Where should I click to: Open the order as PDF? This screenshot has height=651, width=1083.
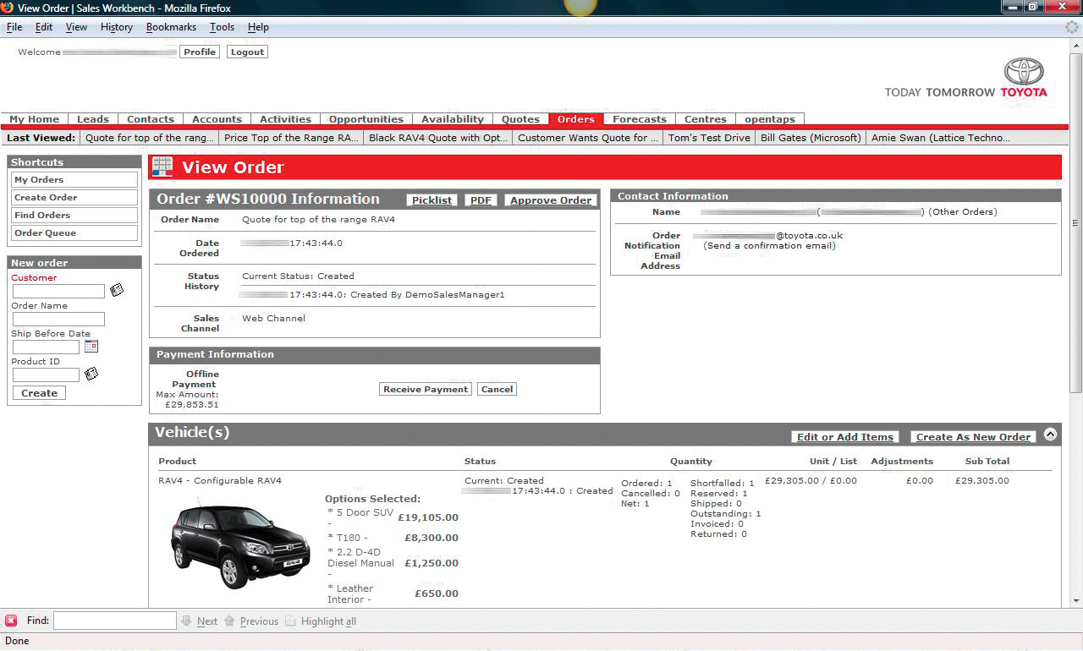pyautogui.click(x=481, y=200)
